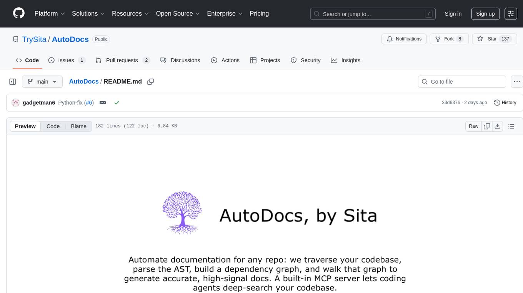Open the Security tab
The height and width of the screenshot is (293, 523).
pyautogui.click(x=306, y=60)
